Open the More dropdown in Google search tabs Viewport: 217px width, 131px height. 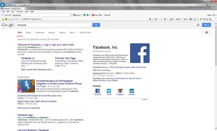73,33
